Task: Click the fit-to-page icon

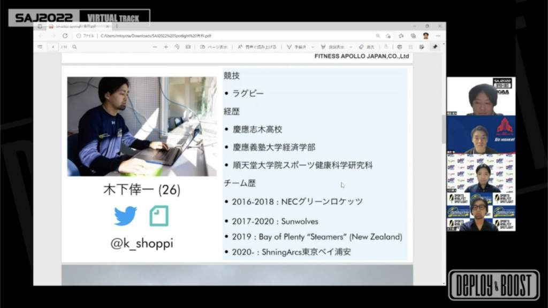Action: [188, 47]
